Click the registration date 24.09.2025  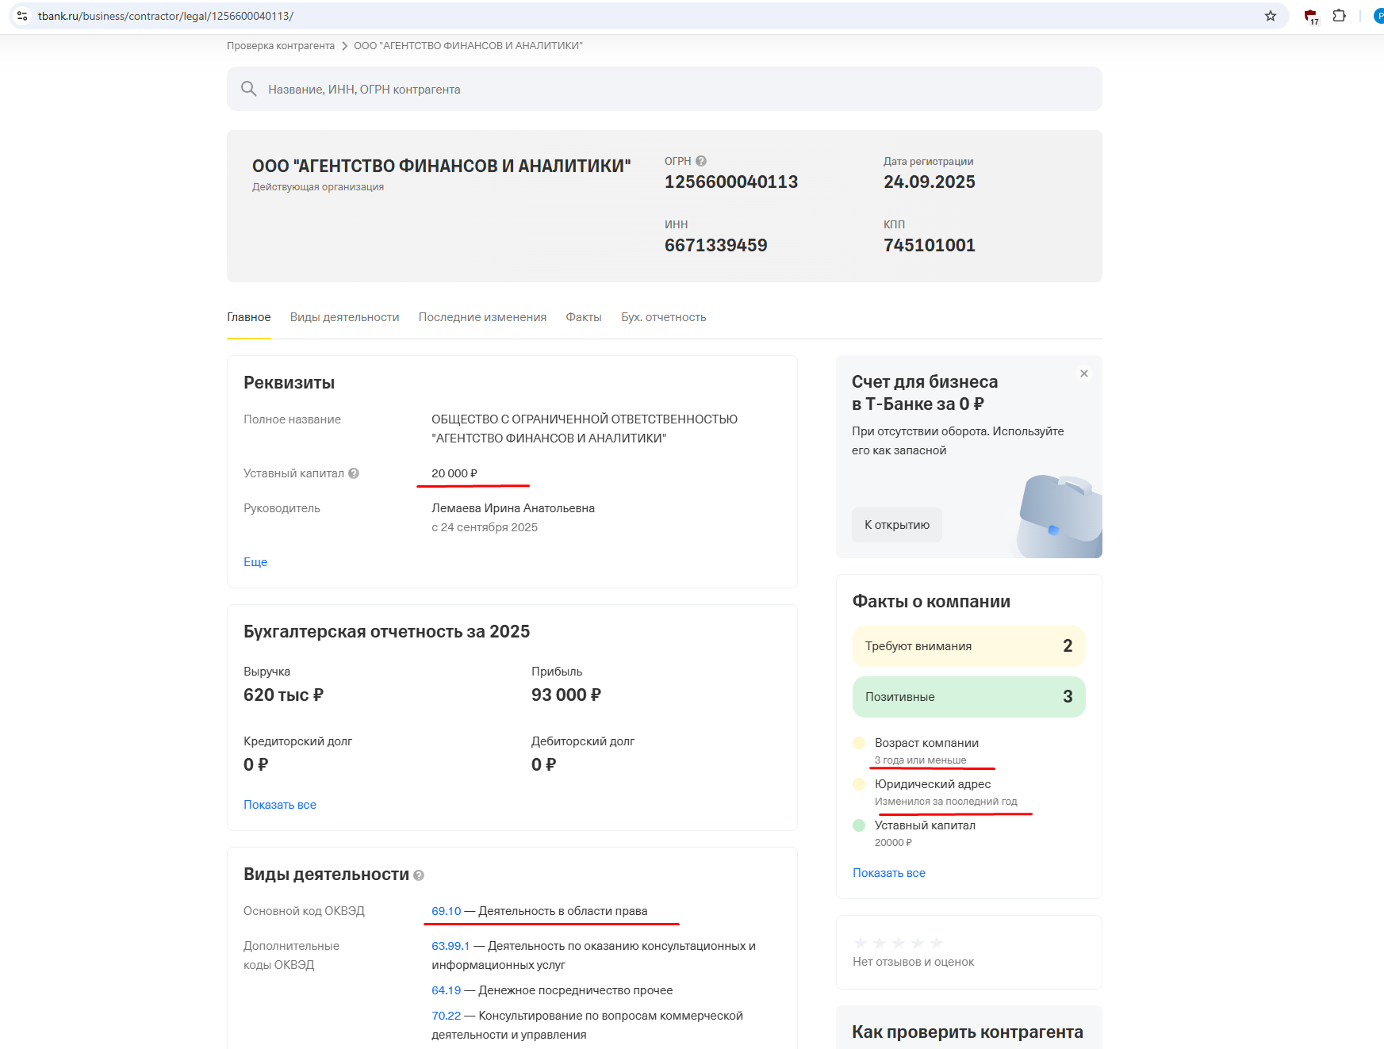tap(930, 182)
